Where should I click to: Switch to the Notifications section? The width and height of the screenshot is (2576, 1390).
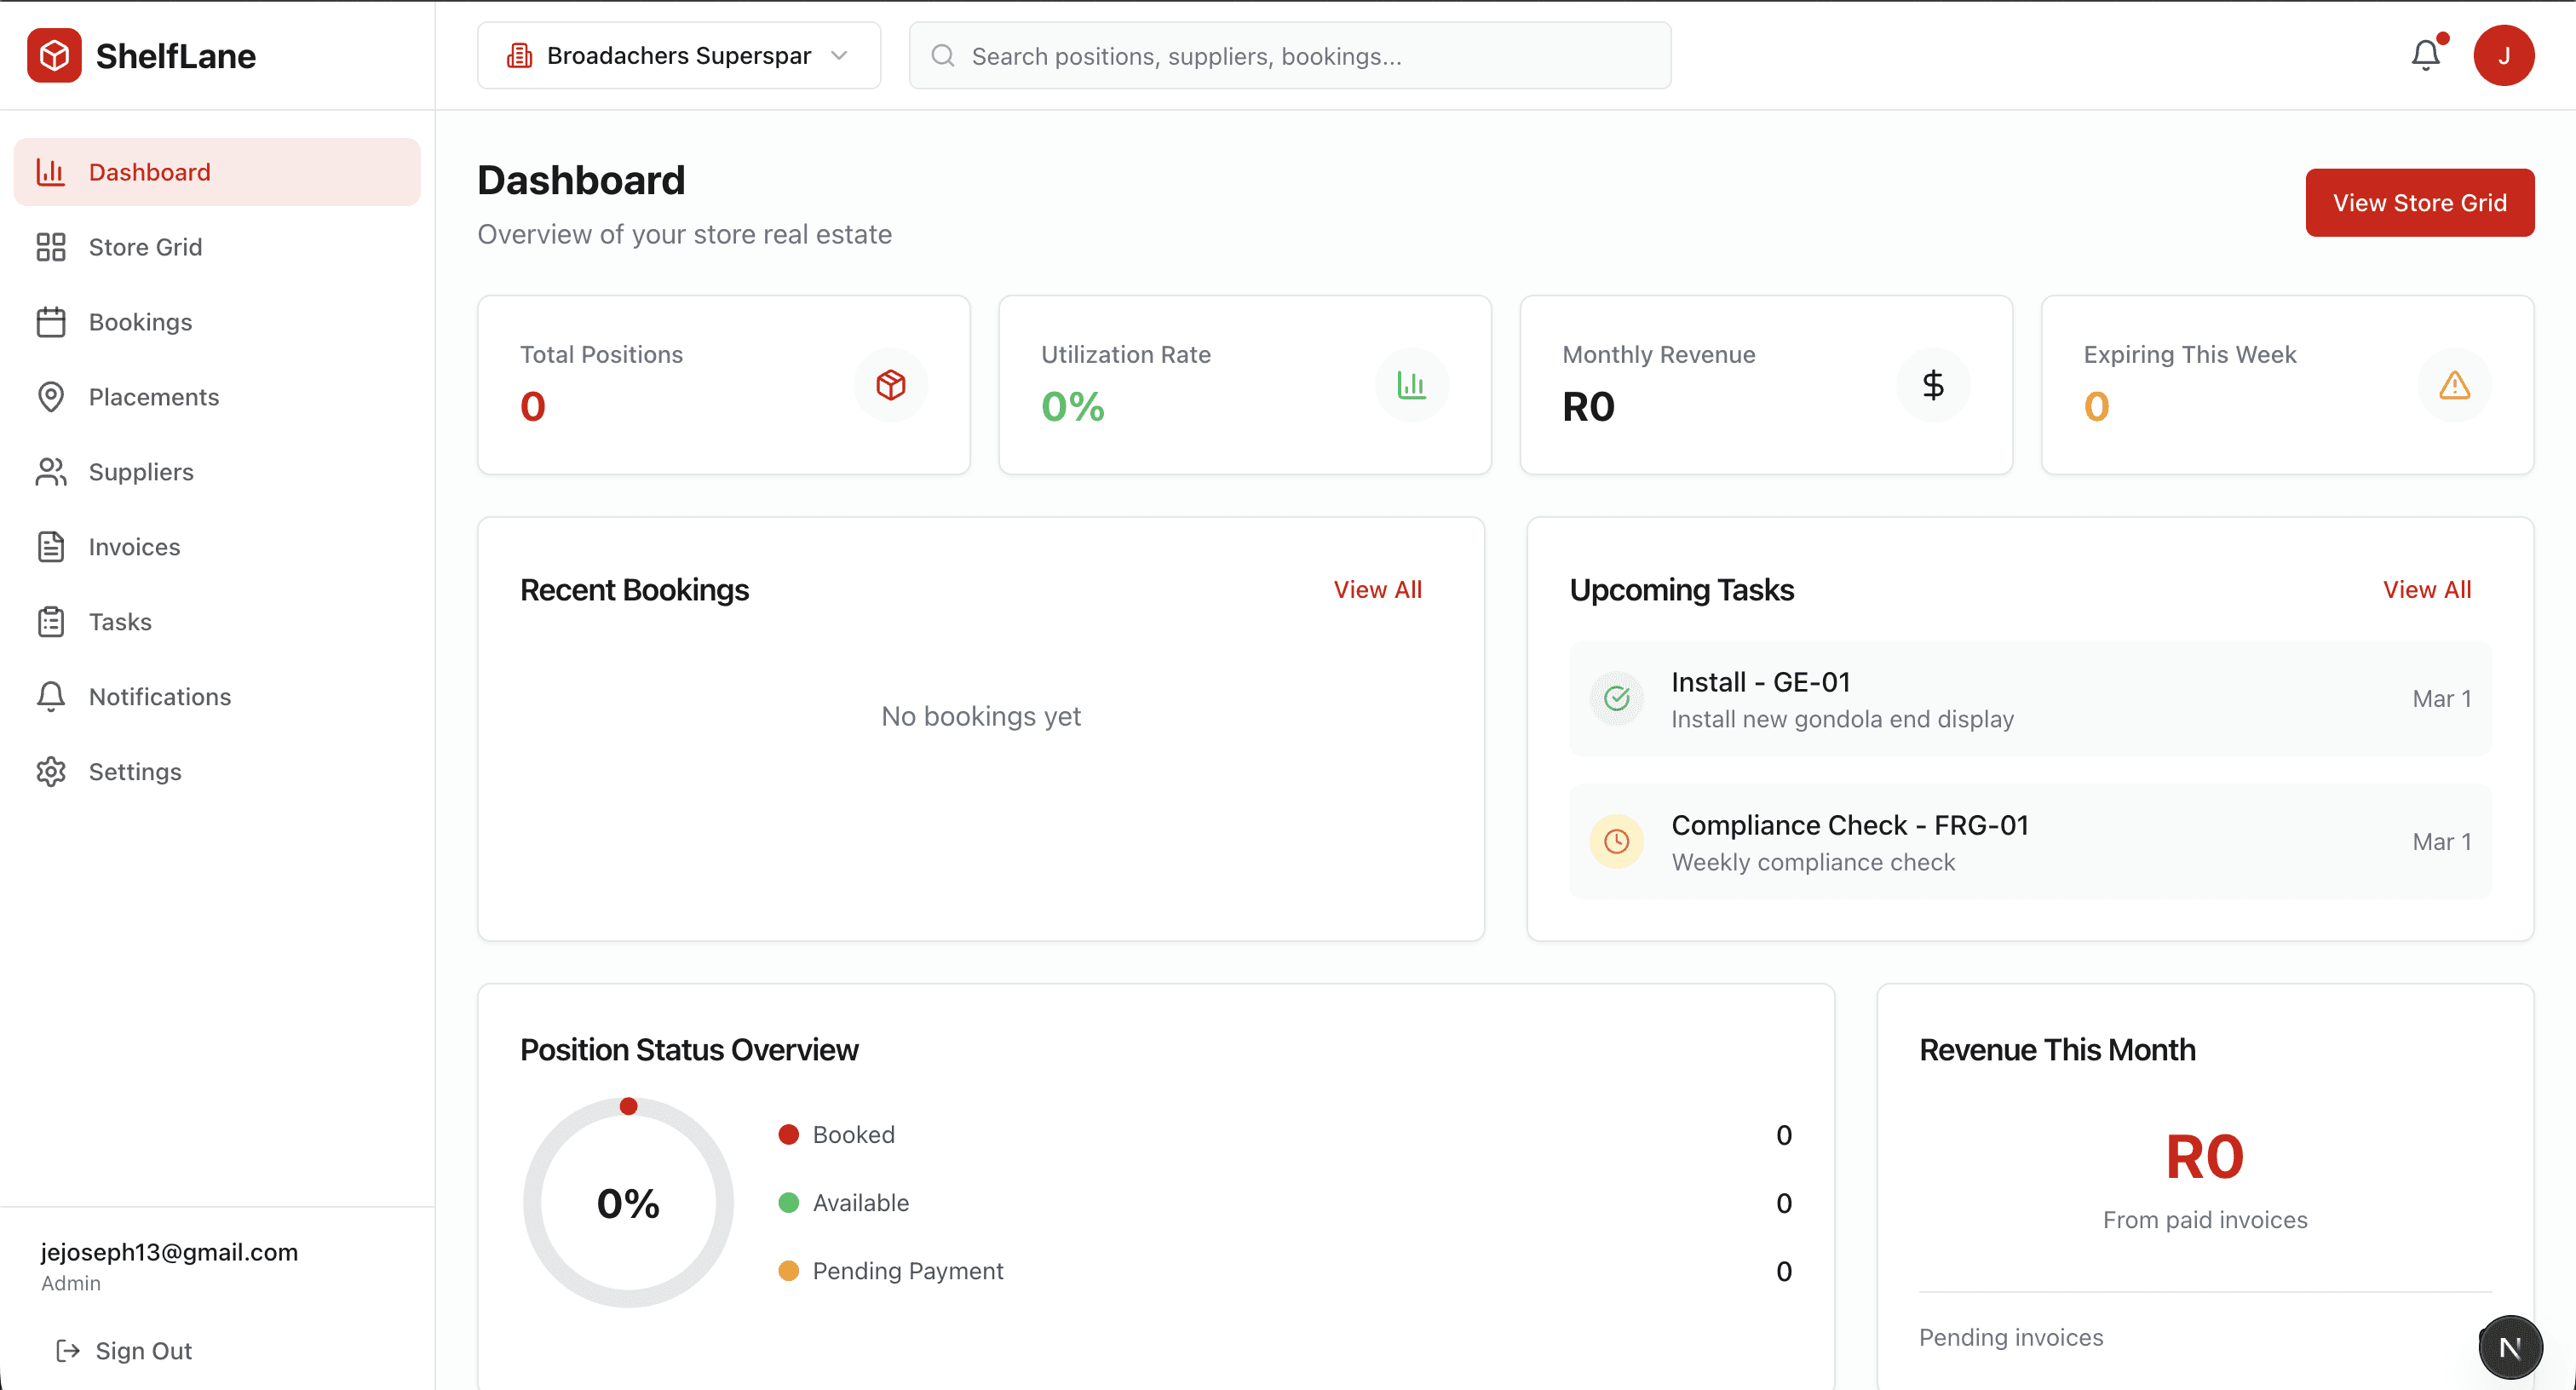[x=160, y=696]
